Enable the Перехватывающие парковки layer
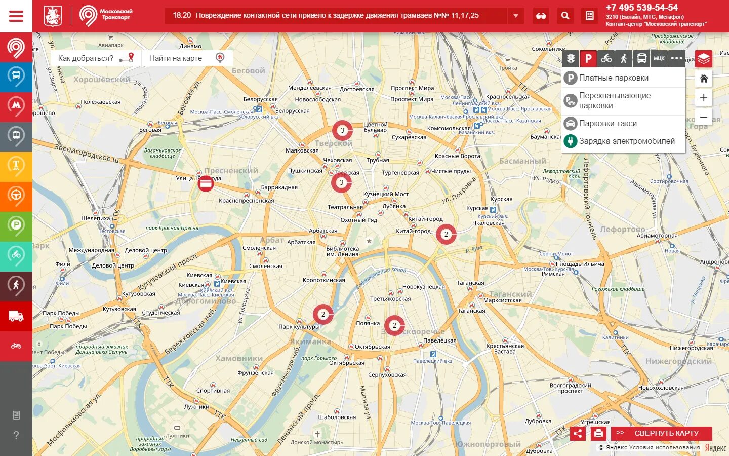The image size is (729, 456). [x=623, y=101]
